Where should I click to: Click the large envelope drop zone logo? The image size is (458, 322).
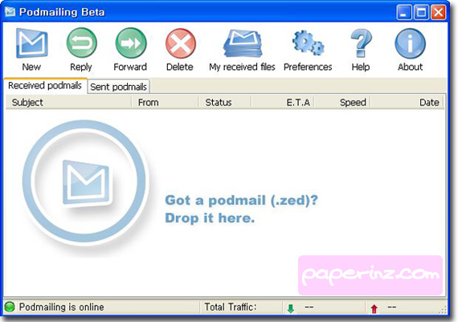(x=85, y=182)
